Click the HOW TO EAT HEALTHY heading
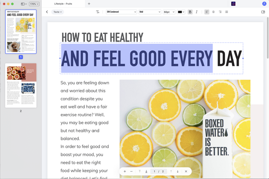This screenshot has width=269, height=179. 103,37
